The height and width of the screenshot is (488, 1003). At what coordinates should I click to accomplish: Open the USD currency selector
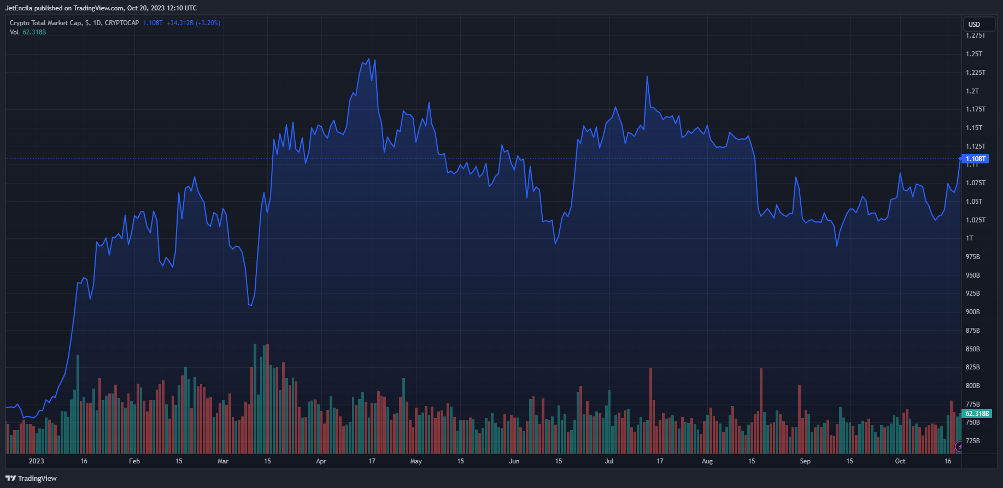coord(978,24)
